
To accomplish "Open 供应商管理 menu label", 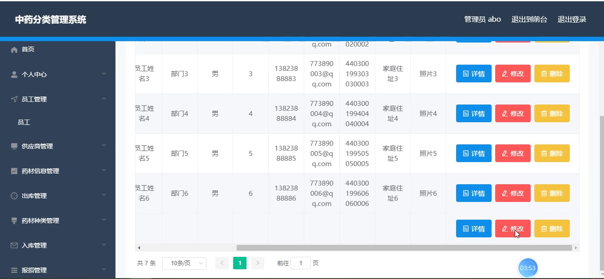I will point(37,146).
